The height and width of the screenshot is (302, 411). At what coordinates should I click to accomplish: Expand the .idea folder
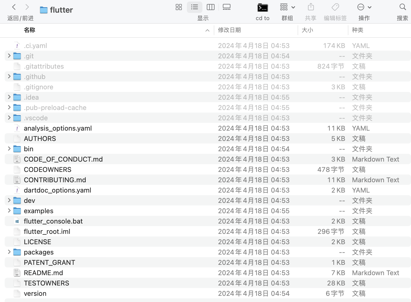coord(9,97)
